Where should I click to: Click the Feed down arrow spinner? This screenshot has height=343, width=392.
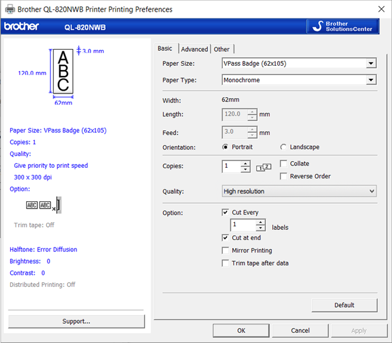pos(252,135)
